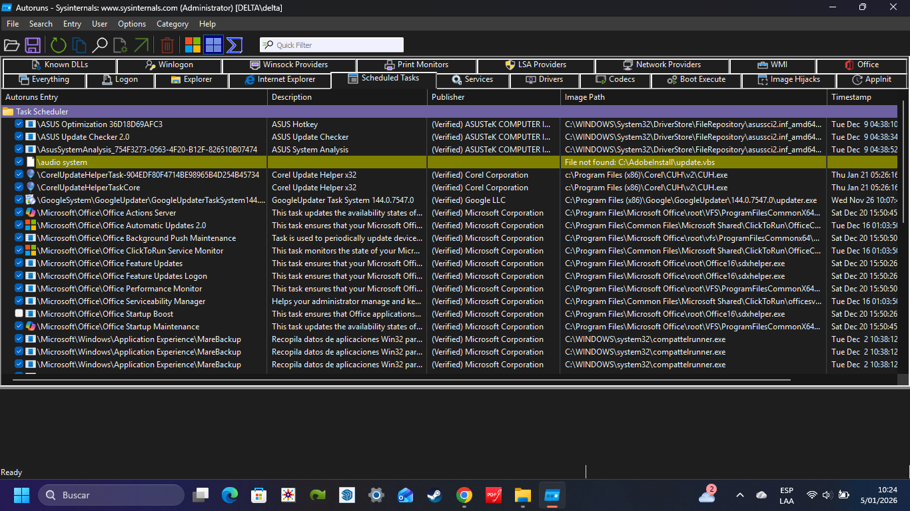Sort by the Autoruns Entry column header

135,97
